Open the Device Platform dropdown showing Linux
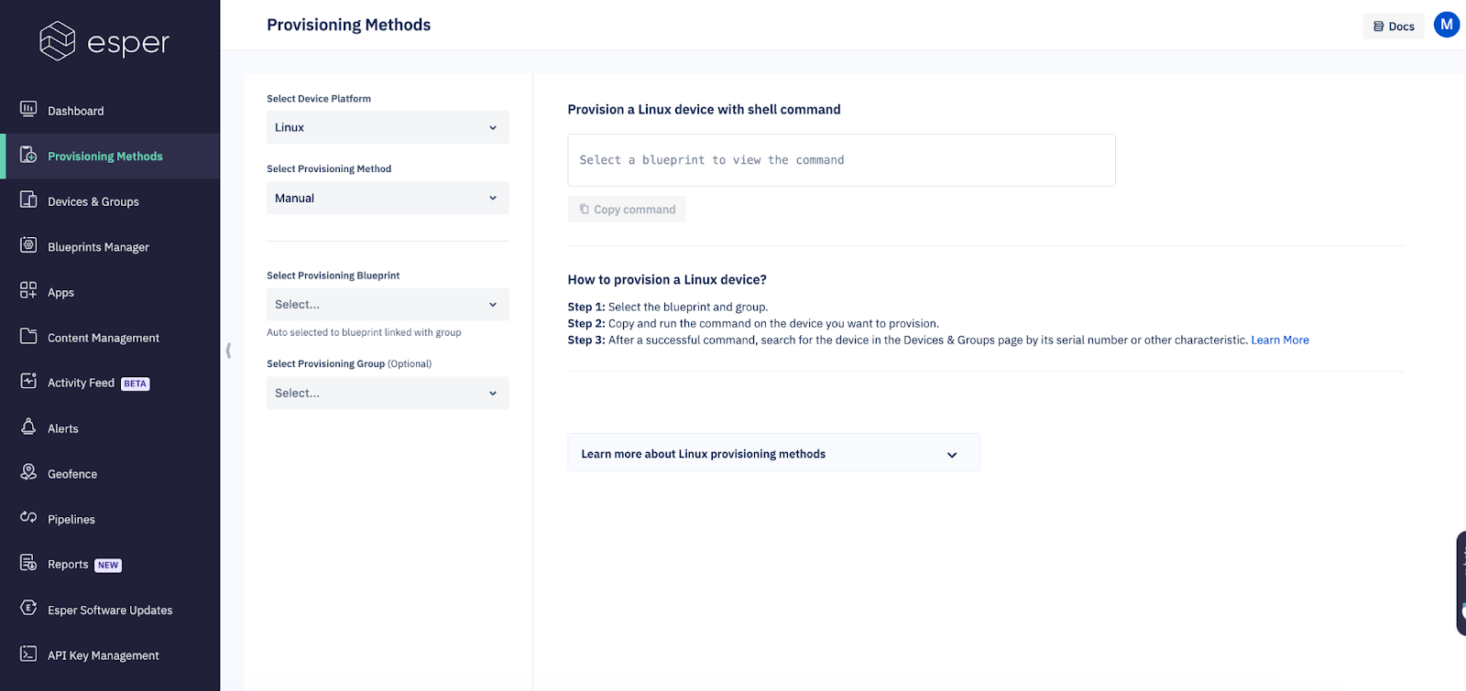Viewport: 1466px width, 691px height. pos(388,127)
